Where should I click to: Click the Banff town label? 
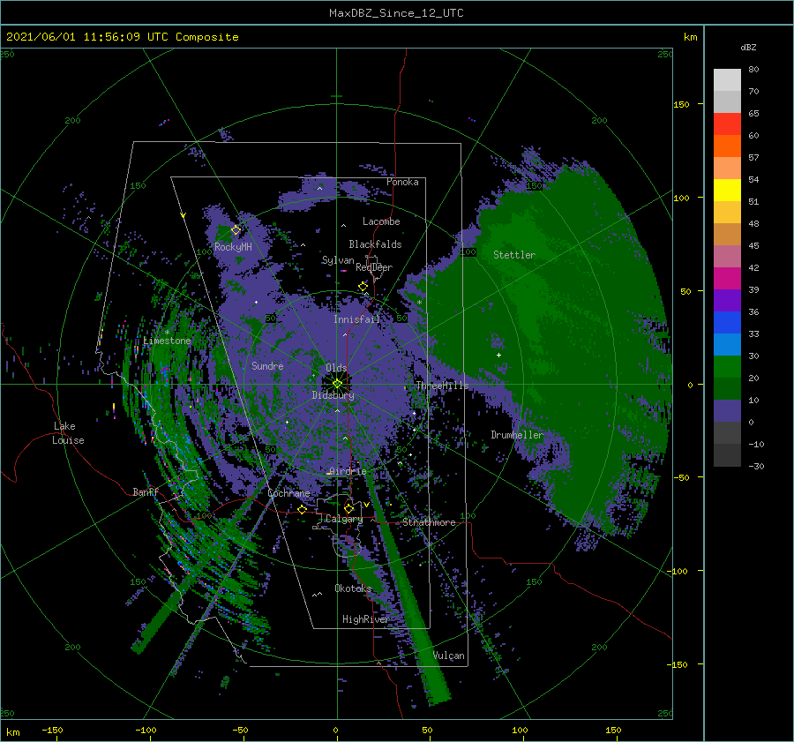[146, 491]
